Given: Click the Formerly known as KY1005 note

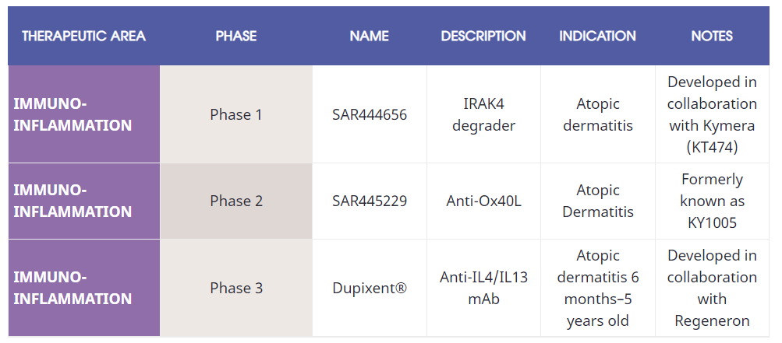Looking at the screenshot, I should 712,201.
